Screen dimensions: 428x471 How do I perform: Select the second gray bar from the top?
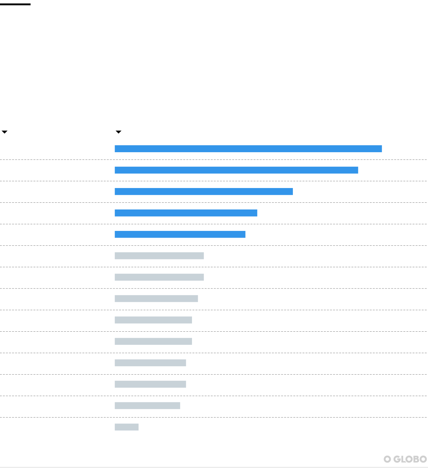tap(159, 277)
